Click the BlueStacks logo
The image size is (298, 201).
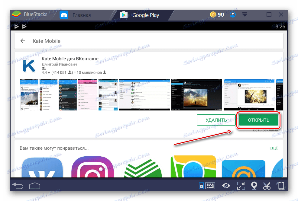click(x=16, y=14)
